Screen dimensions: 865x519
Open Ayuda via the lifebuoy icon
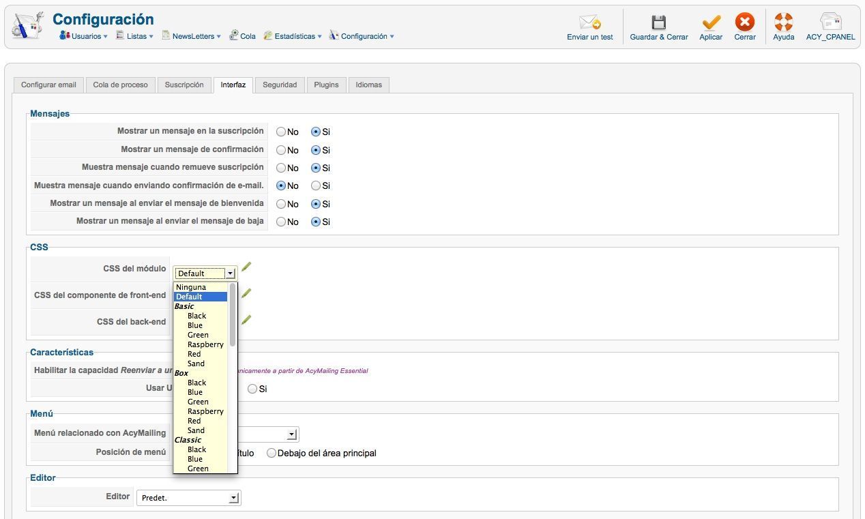pyautogui.click(x=783, y=23)
